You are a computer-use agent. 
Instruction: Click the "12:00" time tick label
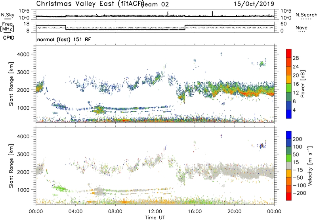tap(155, 212)
